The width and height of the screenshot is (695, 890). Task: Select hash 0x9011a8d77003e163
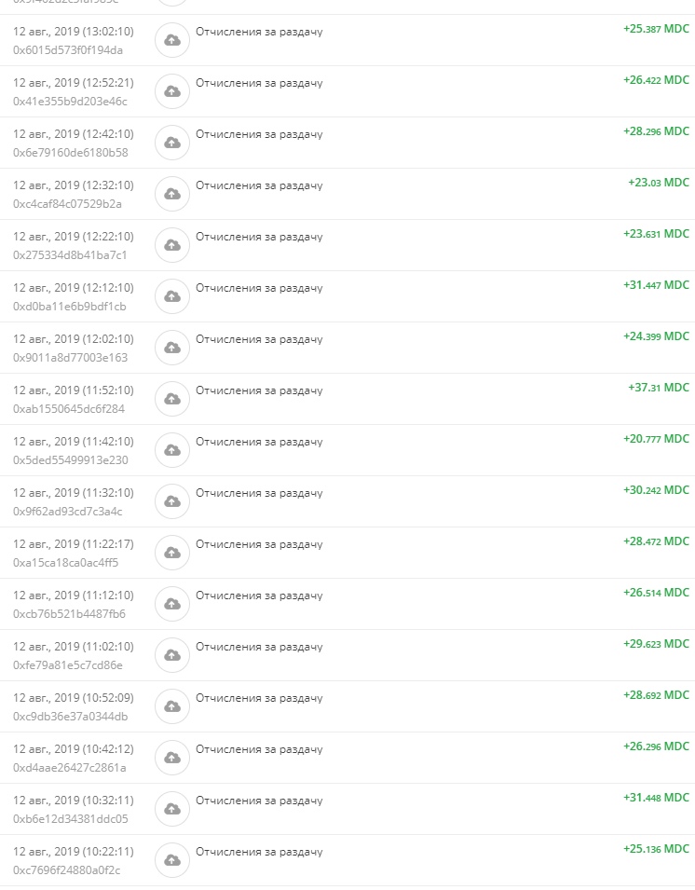pos(71,358)
